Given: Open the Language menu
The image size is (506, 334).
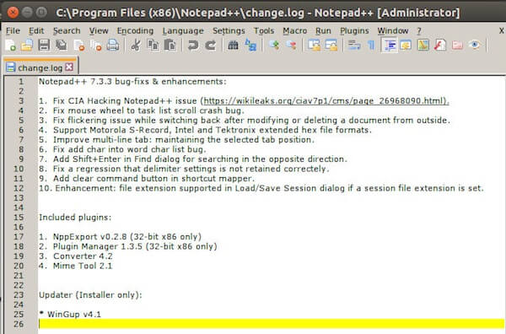Looking at the screenshot, I should coord(183,31).
